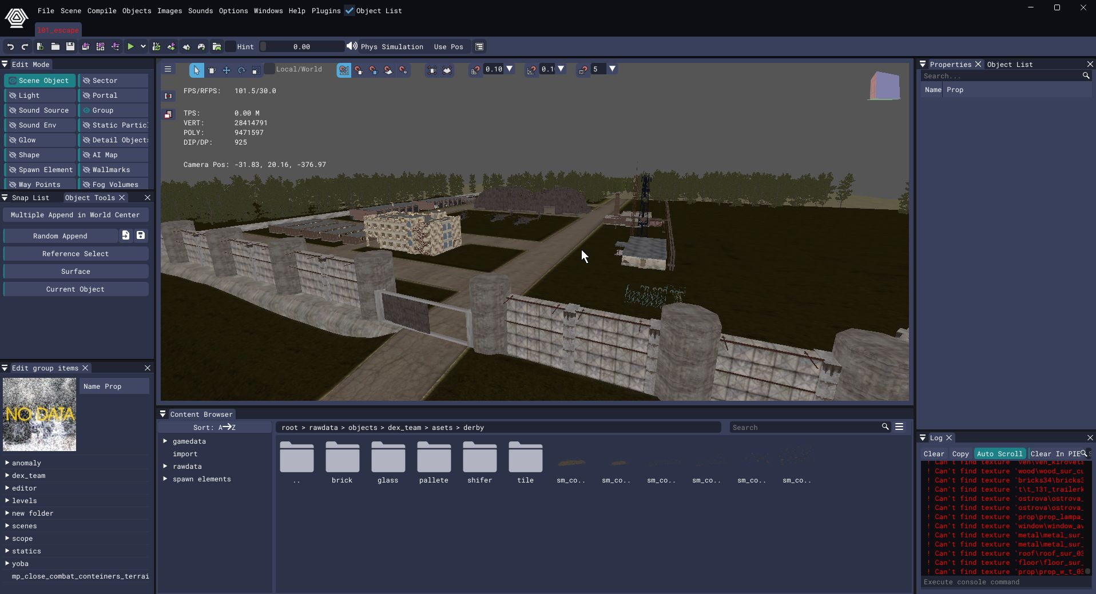Click save icon next to Random Append
The height and width of the screenshot is (594, 1096).
coord(141,236)
